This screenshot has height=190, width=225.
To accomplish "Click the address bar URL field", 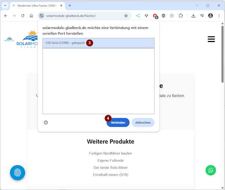I will coord(82,16).
